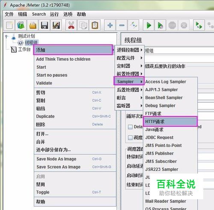Cut selection using scissors icon
This screenshot has height=210, width=214.
71,25
